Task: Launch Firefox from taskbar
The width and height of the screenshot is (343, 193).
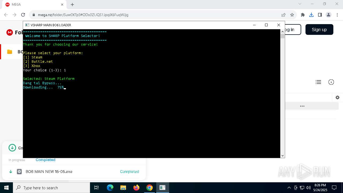Action: click(x=136, y=188)
